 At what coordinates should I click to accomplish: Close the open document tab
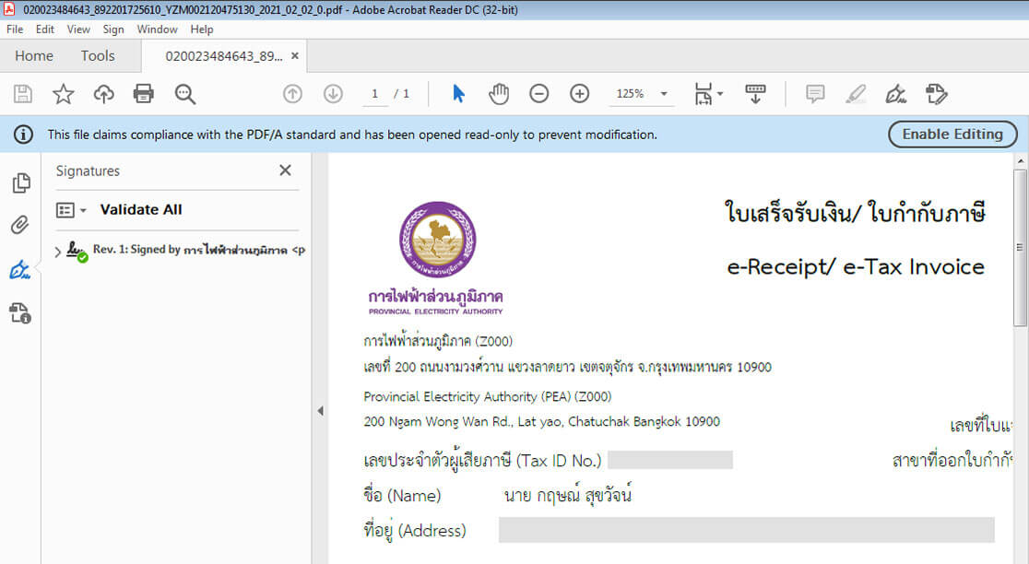click(x=295, y=55)
